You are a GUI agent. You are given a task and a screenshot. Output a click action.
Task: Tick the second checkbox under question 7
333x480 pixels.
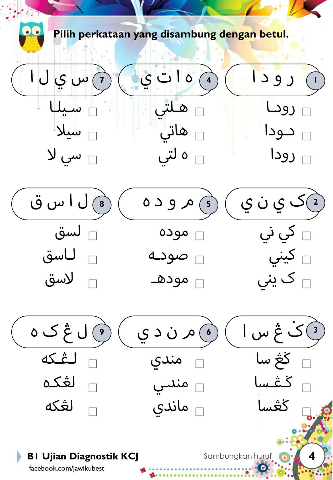[93, 136]
